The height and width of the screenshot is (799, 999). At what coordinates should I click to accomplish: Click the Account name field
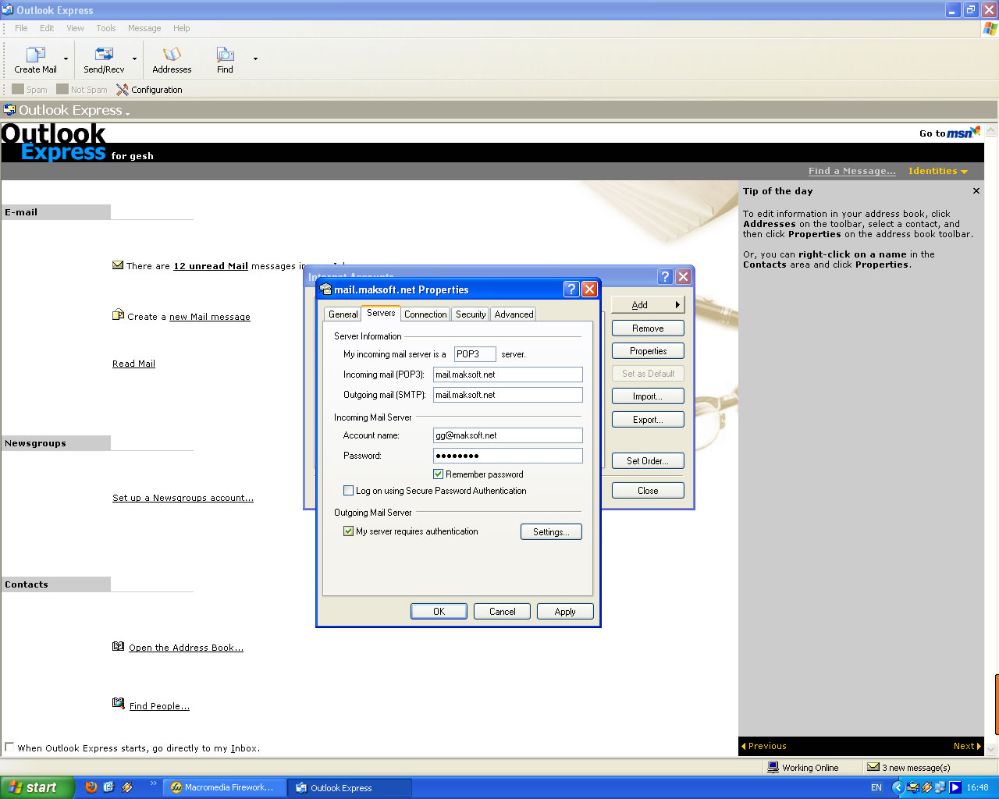(x=508, y=435)
